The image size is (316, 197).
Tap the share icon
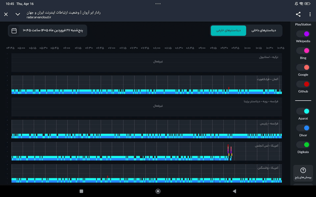[298, 14]
